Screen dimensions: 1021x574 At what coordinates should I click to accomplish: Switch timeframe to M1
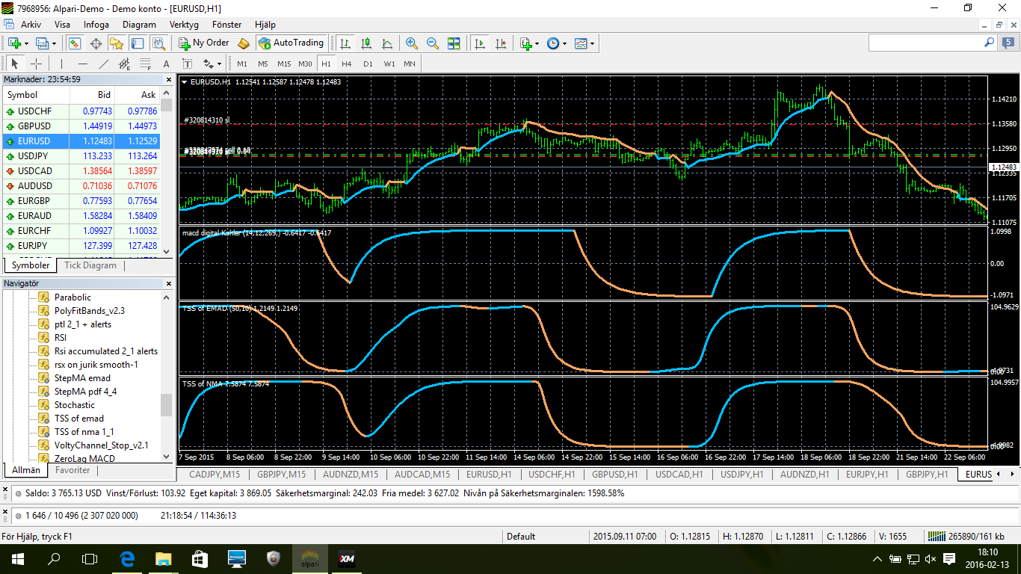(241, 64)
